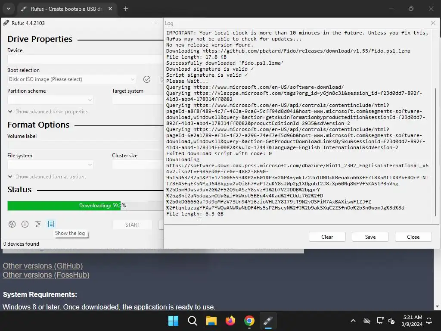Click 'Download signature is valid' log line
The width and height of the screenshot is (441, 331).
[x=210, y=69]
